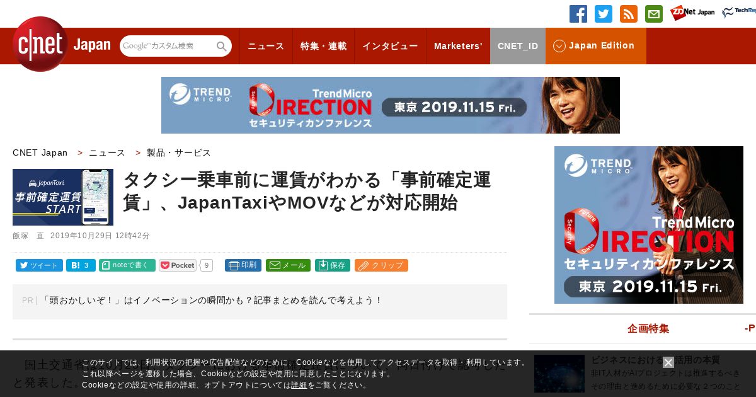Focus the Google custom search field
The width and height of the screenshot is (756, 397).
[x=168, y=46]
